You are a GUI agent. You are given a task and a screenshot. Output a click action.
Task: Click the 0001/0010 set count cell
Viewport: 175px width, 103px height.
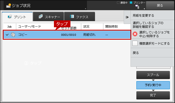click(x=69, y=35)
